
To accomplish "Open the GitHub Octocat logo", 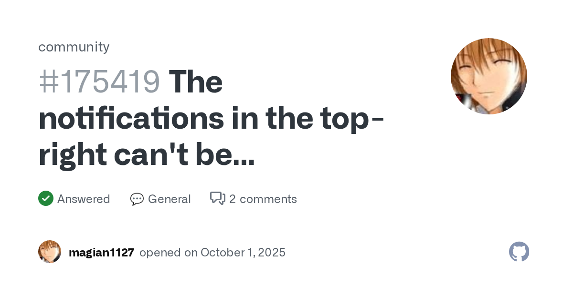I will (x=519, y=252).
